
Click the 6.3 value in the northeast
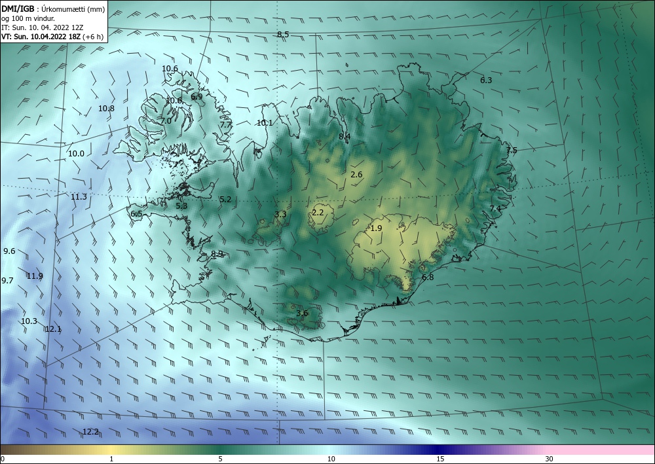486,80
